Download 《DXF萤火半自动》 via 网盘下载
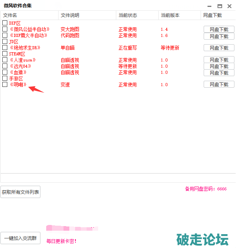 [219, 36]
